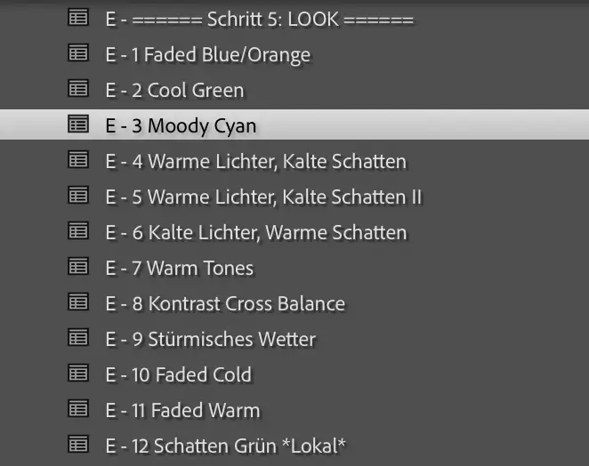589x466 pixels.
Task: Apply the E - 9 Stürmisches Wetter preset
Action: [x=294, y=339]
